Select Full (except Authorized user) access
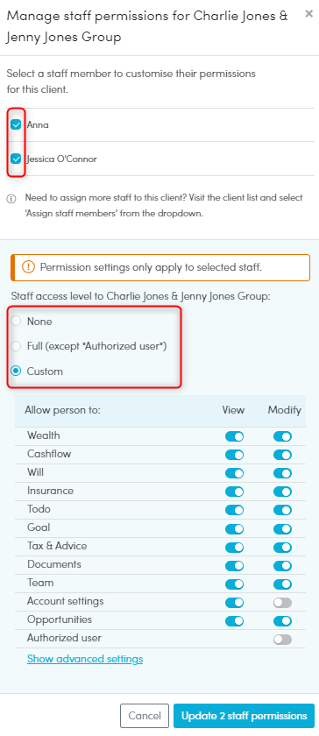The height and width of the screenshot is (736, 319). [17, 346]
